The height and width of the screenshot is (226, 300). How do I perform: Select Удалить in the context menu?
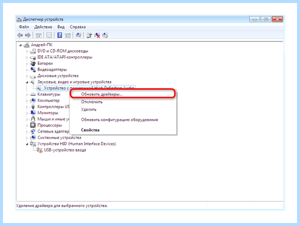click(x=88, y=109)
